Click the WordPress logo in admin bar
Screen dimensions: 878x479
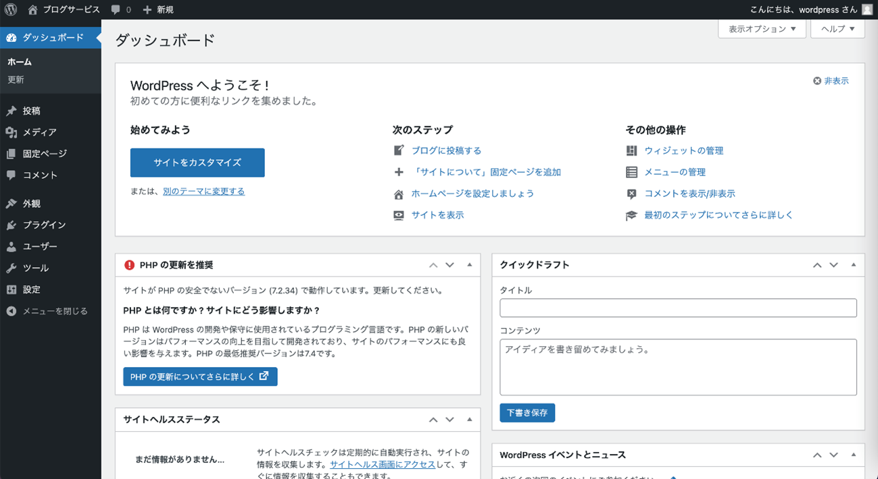11,9
